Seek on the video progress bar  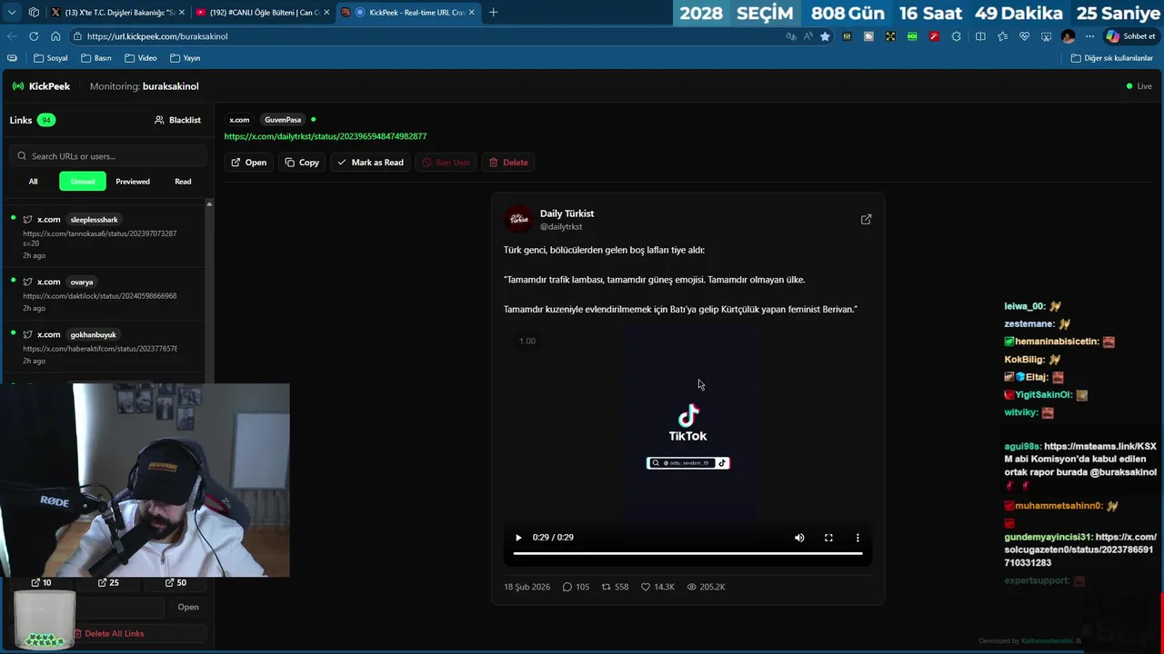coord(687,553)
